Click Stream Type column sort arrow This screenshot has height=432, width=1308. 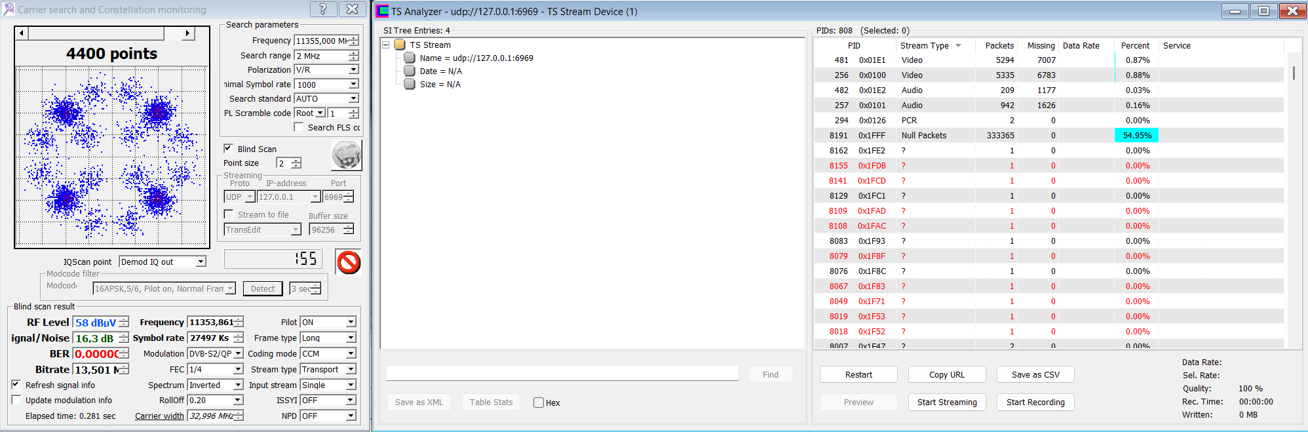tap(958, 46)
